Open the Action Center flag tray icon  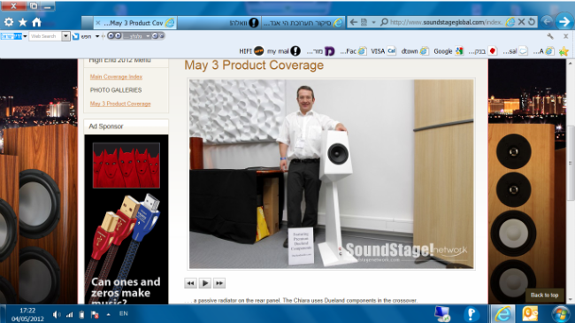[x=95, y=314]
